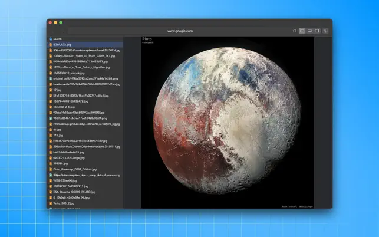Toggle the bottom panel layout button
Screen dimensions: 379x237
(x=309, y=31)
